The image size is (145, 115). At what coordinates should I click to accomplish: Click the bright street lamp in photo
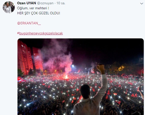(x=73, y=66)
